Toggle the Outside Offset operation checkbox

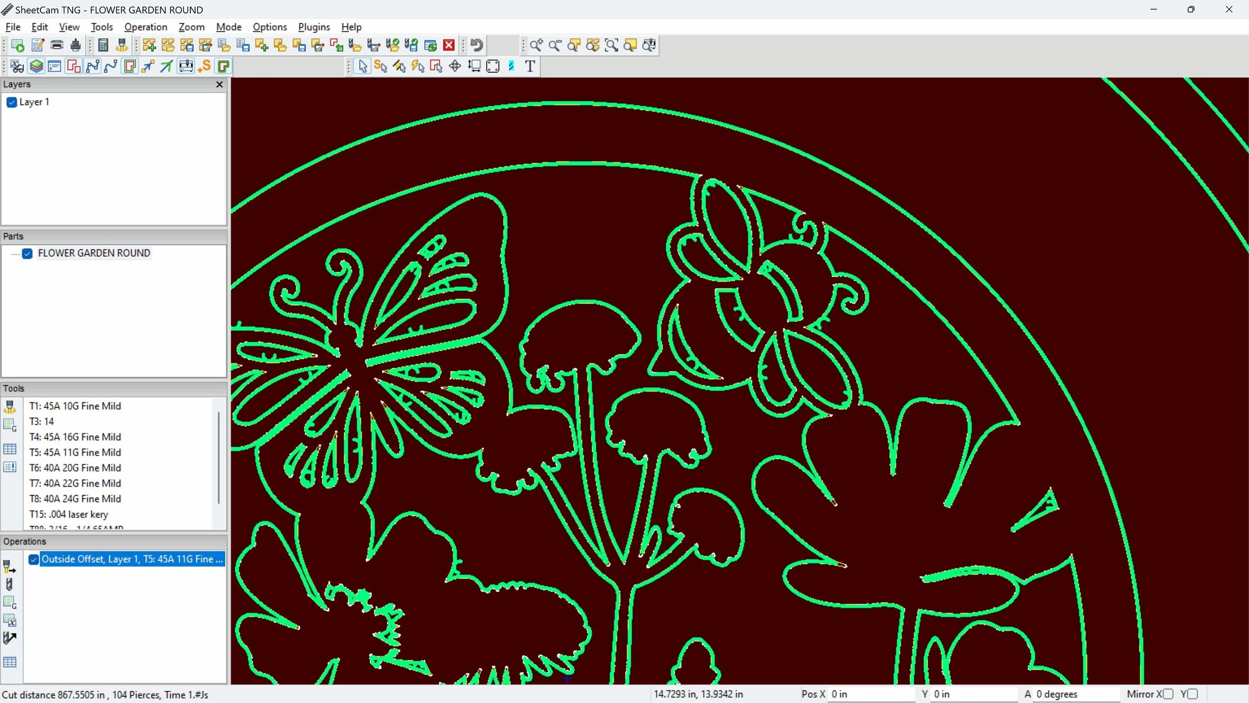[x=33, y=560]
